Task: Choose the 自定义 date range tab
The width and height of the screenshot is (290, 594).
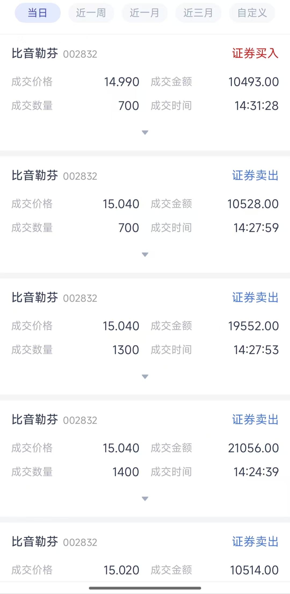Action: 252,13
